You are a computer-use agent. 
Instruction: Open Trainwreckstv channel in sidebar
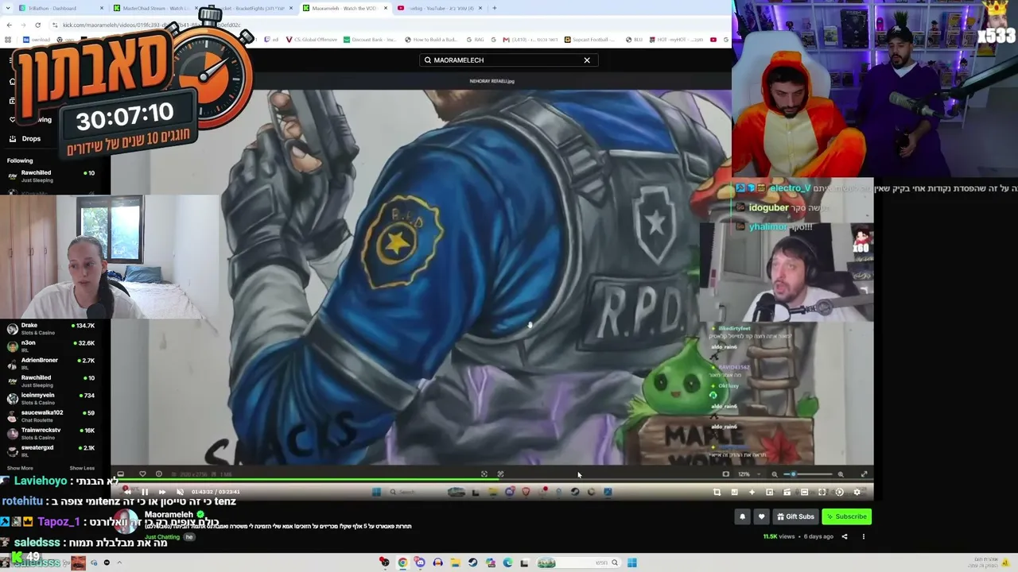coord(51,433)
